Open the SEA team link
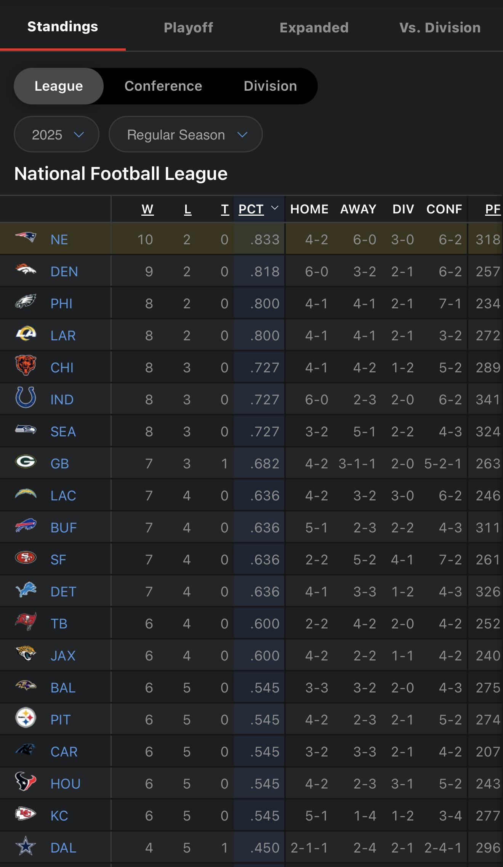503x867 pixels. click(63, 432)
